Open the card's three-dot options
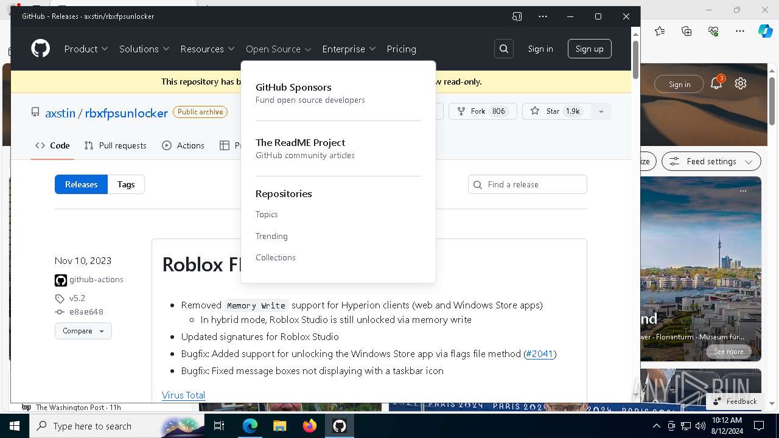The height and width of the screenshot is (438, 779). point(742,190)
